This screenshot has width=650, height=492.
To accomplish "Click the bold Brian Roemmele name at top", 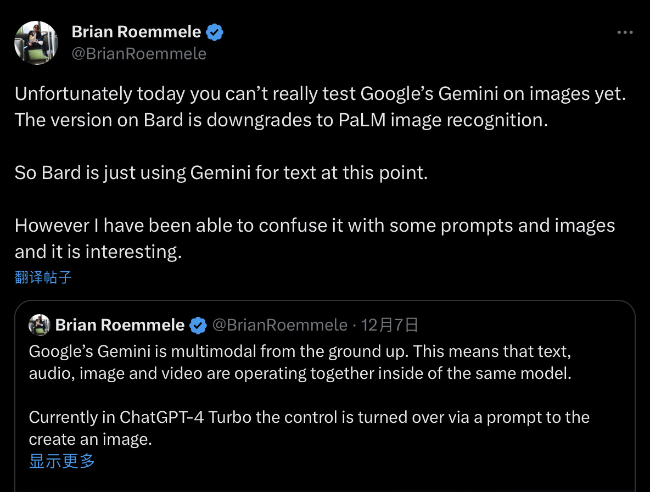I will 136,32.
